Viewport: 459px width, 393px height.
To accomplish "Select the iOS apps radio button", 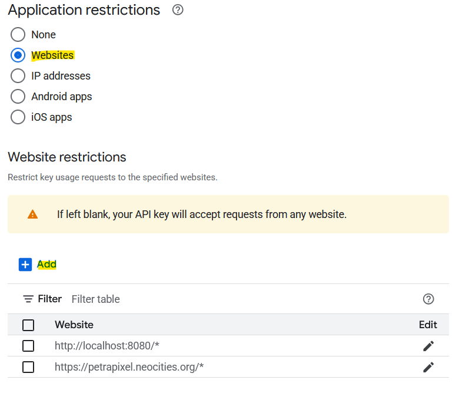I will (18, 117).
